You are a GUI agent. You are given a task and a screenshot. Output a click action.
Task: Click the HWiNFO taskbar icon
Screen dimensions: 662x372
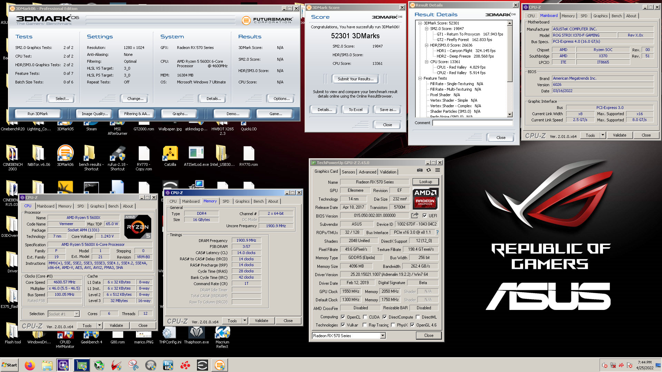[168, 365]
